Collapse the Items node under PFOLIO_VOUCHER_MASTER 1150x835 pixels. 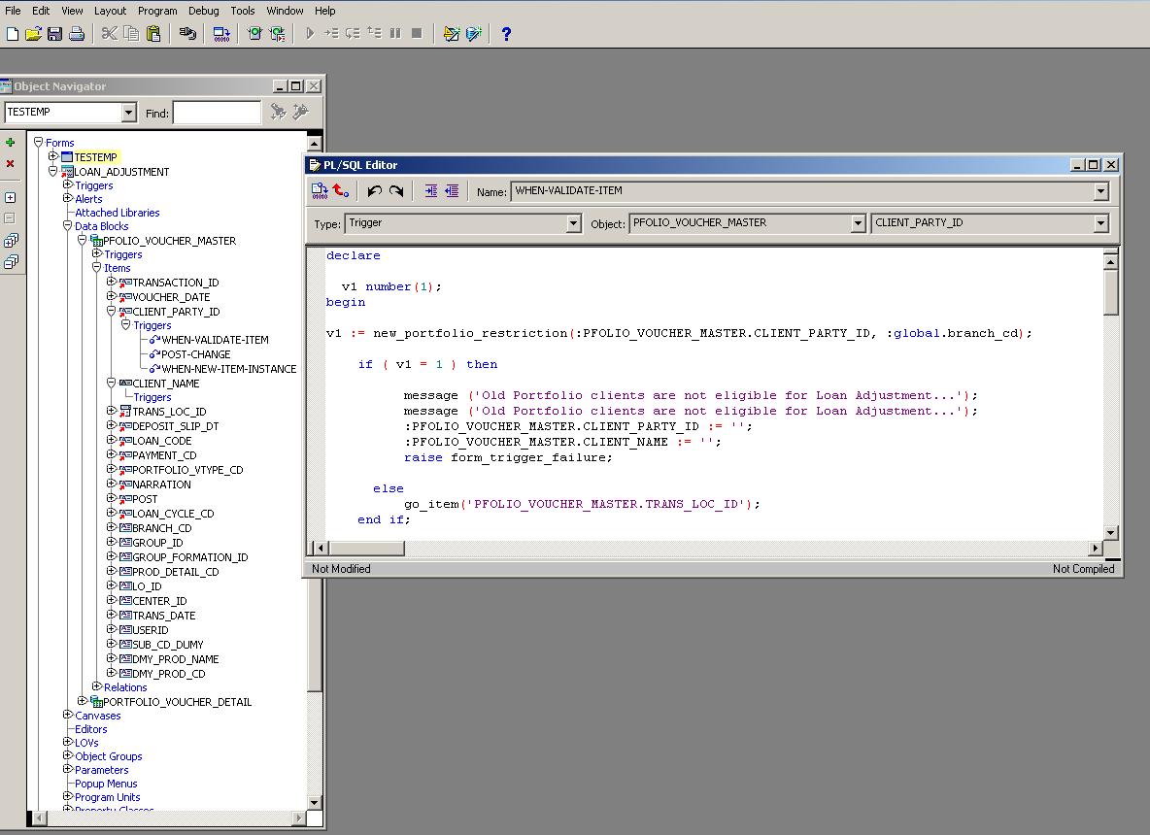pyautogui.click(x=97, y=268)
